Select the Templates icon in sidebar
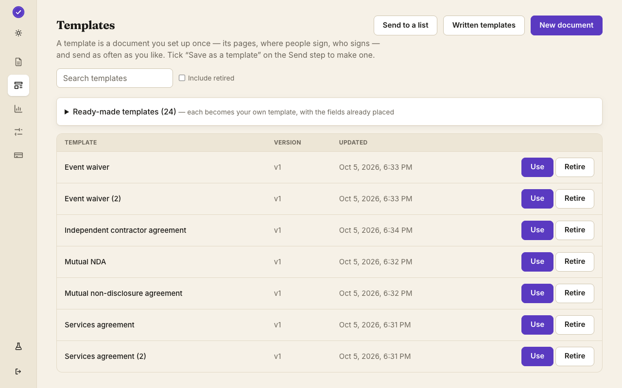Image resolution: width=622 pixels, height=388 pixels. (x=18, y=85)
